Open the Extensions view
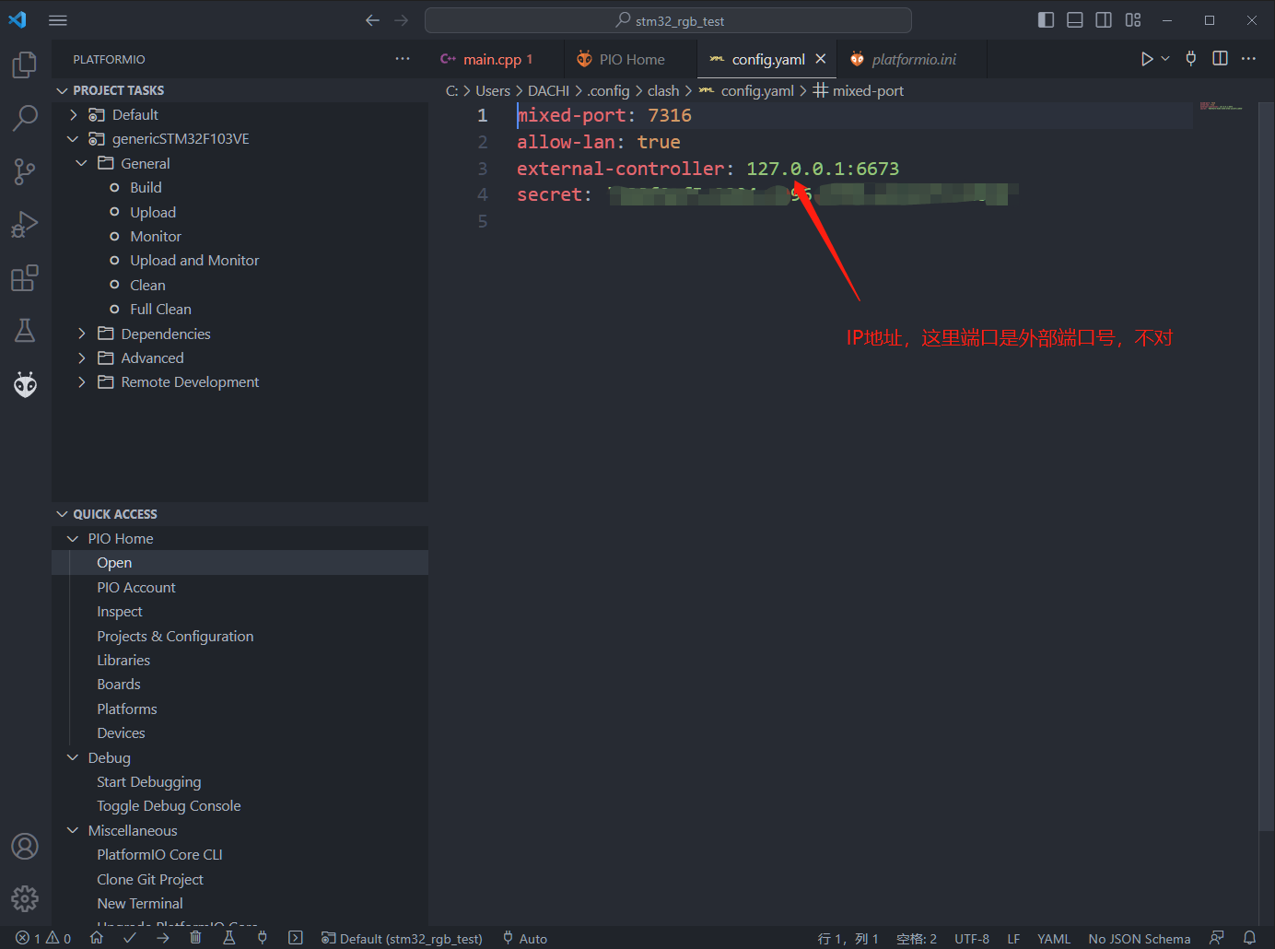 point(25,277)
